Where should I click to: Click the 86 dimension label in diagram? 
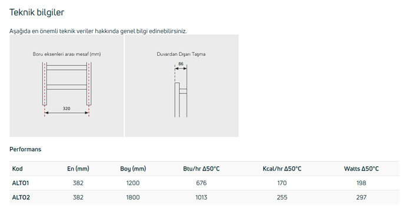(x=181, y=64)
